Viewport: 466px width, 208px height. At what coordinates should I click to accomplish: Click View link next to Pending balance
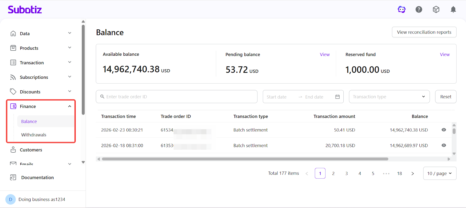(x=324, y=54)
